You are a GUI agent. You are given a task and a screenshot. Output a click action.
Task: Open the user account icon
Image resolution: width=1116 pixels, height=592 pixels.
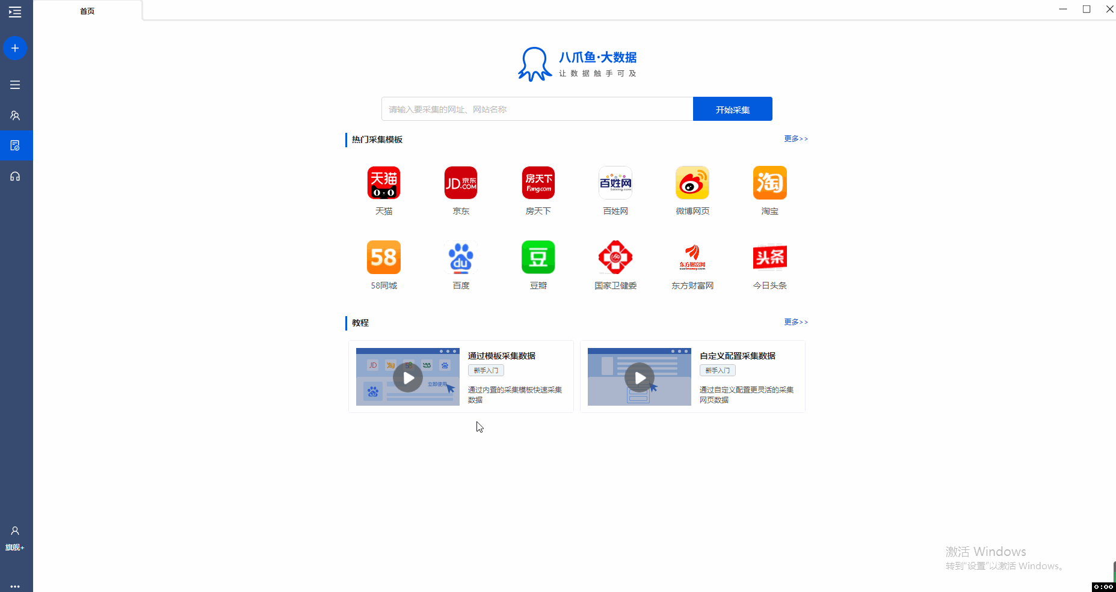pyautogui.click(x=15, y=531)
